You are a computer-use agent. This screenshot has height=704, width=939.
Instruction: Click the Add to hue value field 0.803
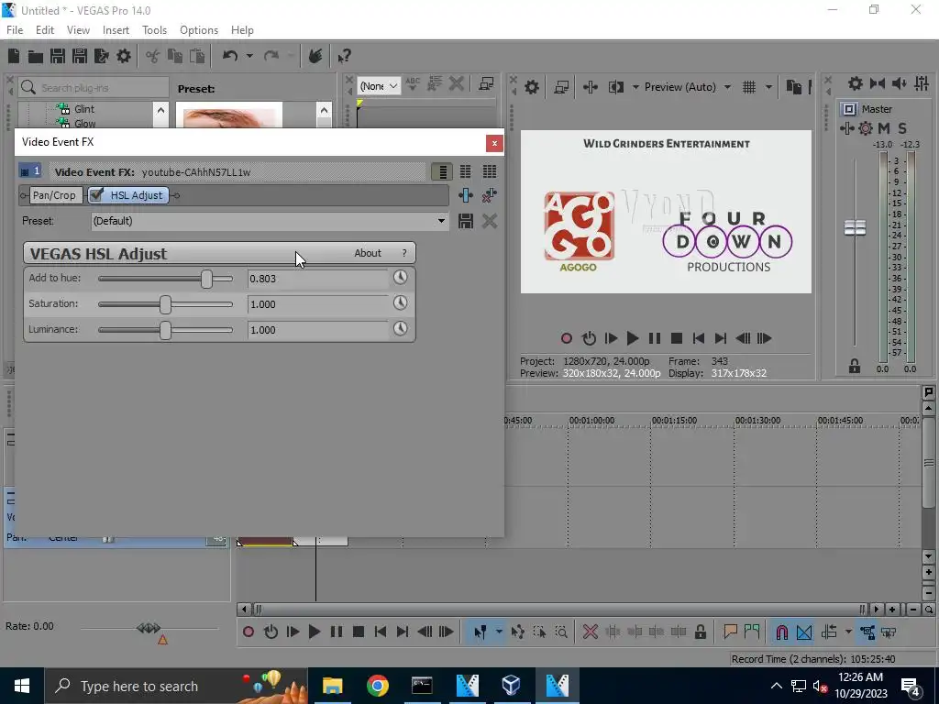pos(318,279)
